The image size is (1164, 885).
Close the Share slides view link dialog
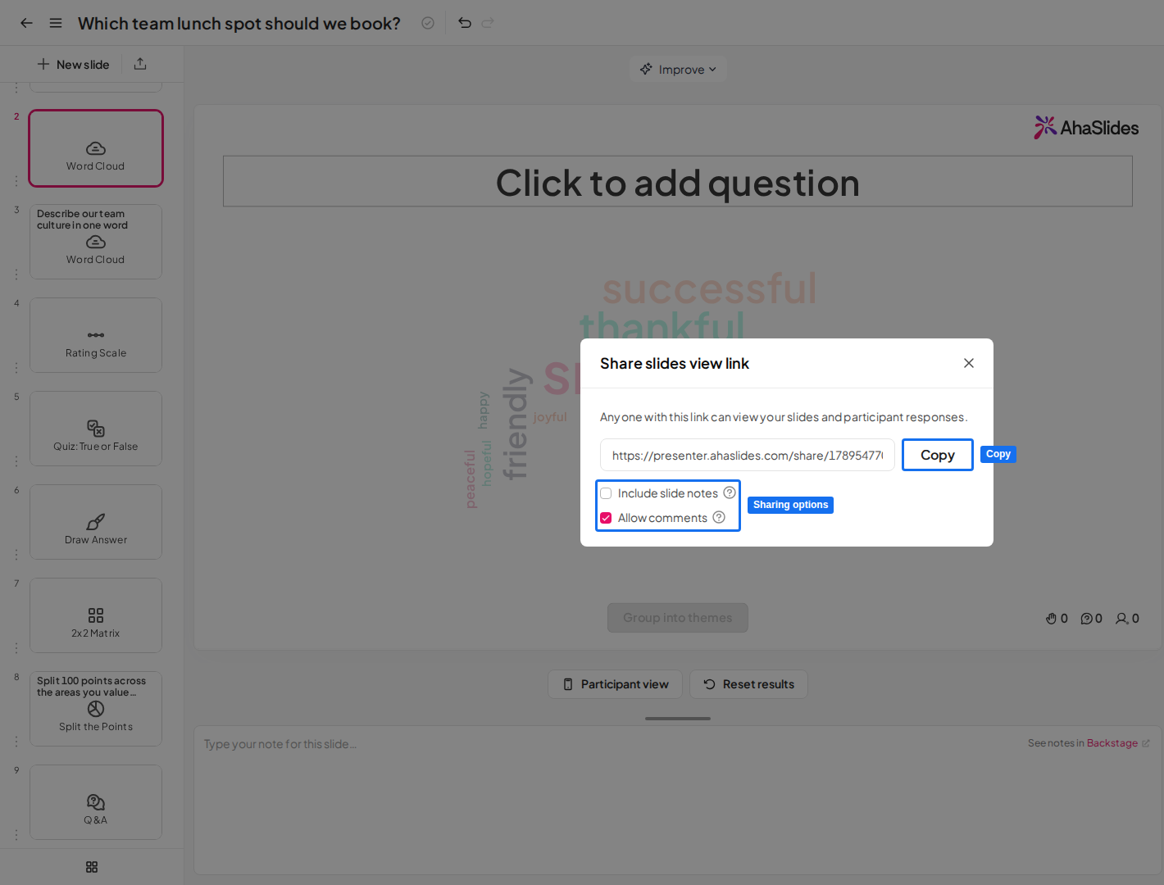click(x=969, y=363)
